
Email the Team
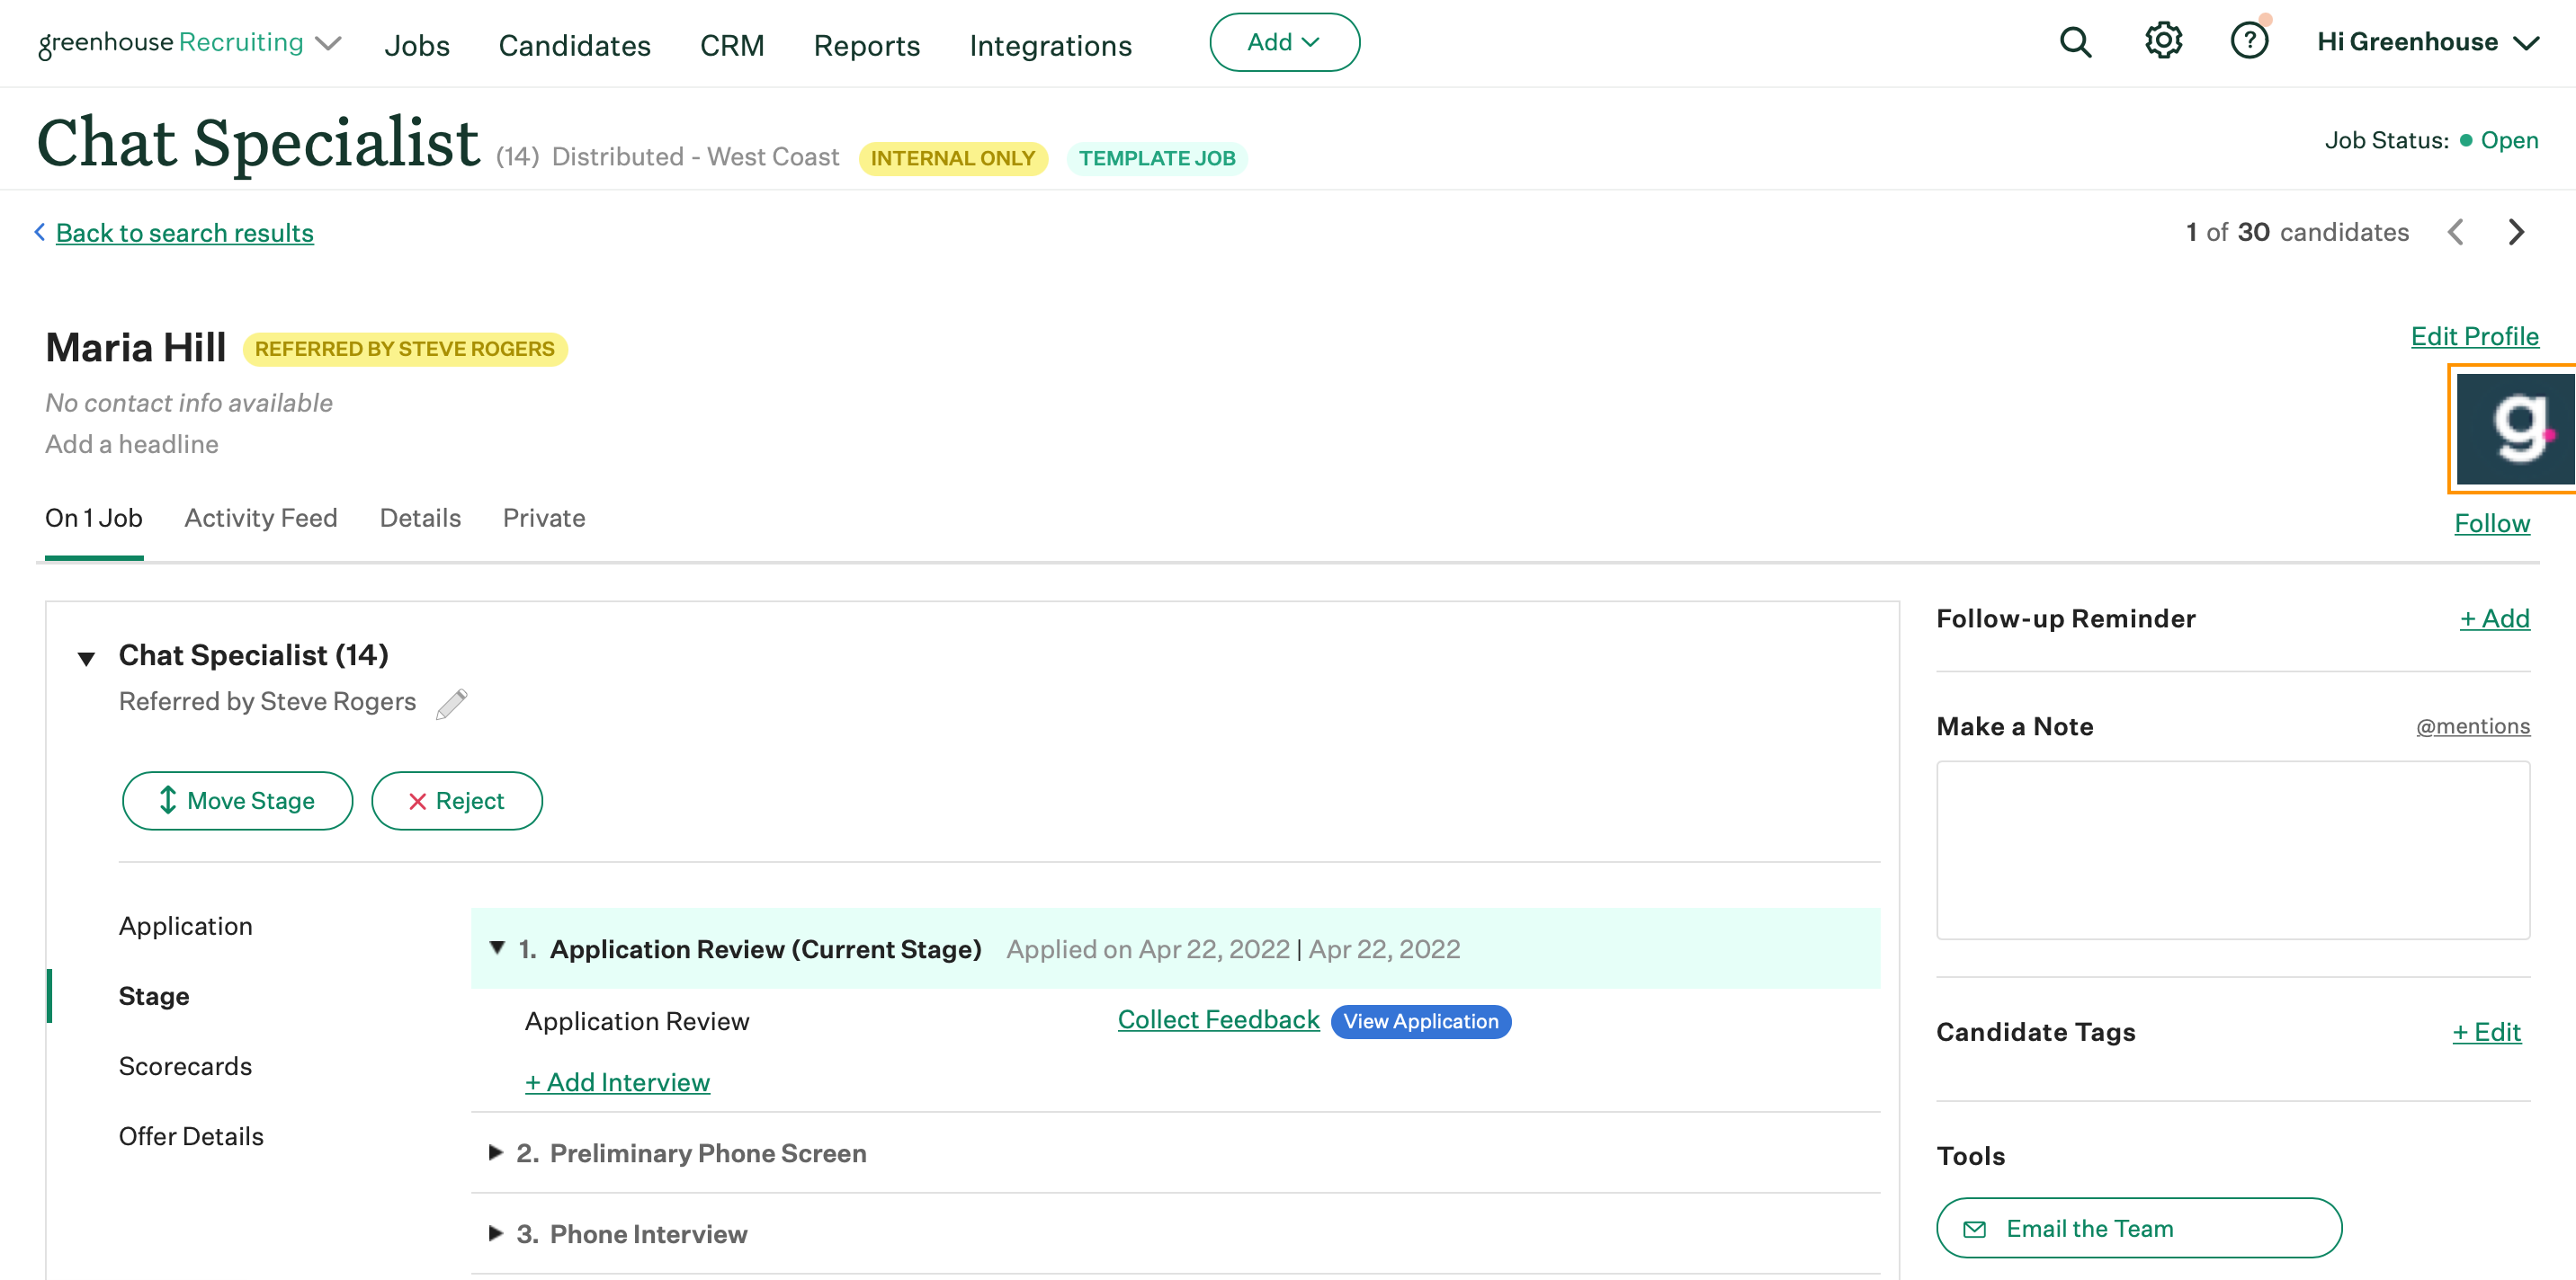point(2137,1227)
